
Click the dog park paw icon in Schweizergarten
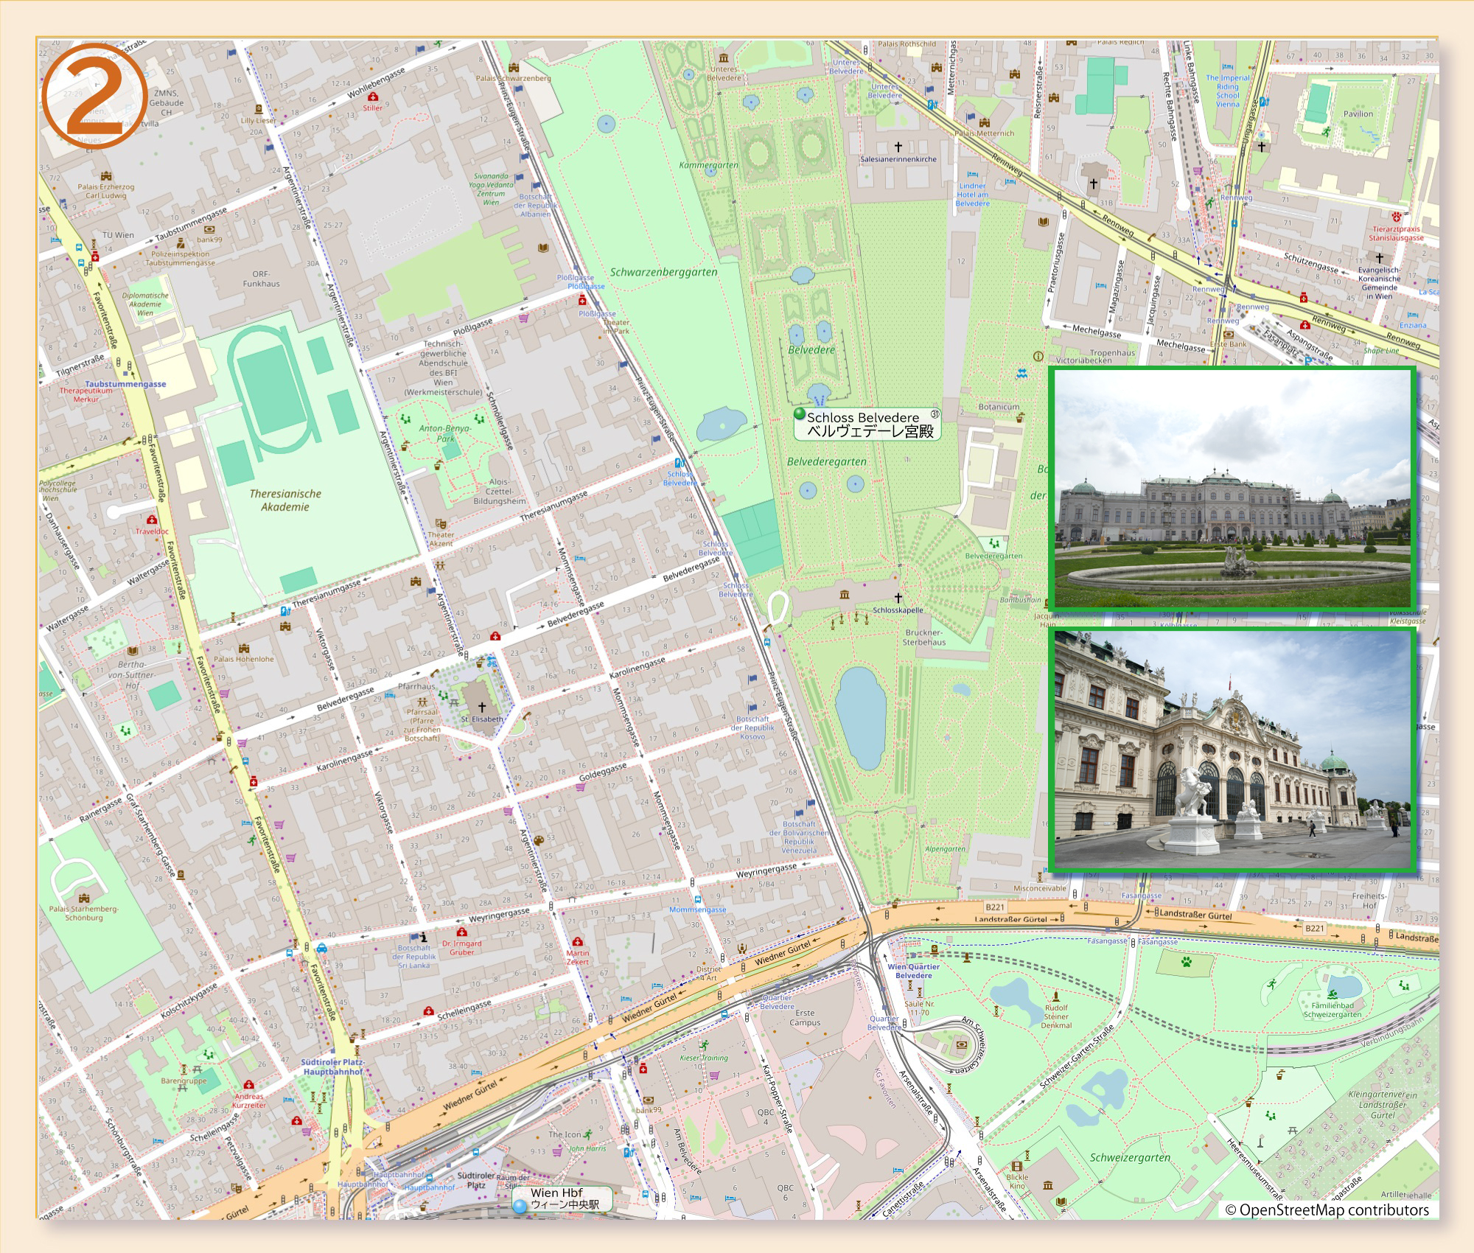pos(1186,962)
